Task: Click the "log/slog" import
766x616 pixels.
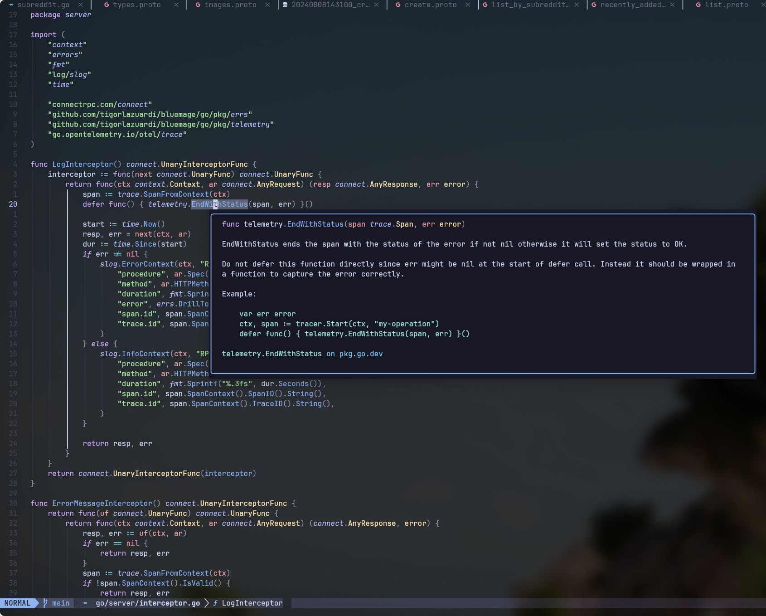Action: tap(69, 74)
